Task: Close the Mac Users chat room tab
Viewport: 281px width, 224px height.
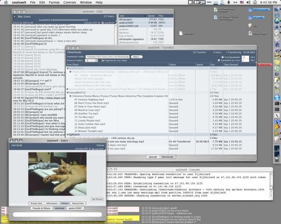Action: point(14,16)
